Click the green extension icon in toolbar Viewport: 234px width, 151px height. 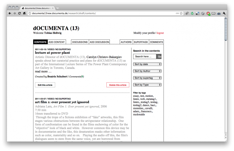tap(192, 13)
